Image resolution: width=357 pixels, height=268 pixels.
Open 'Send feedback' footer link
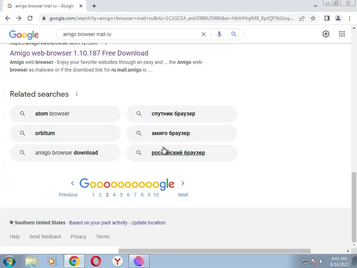coord(45,237)
